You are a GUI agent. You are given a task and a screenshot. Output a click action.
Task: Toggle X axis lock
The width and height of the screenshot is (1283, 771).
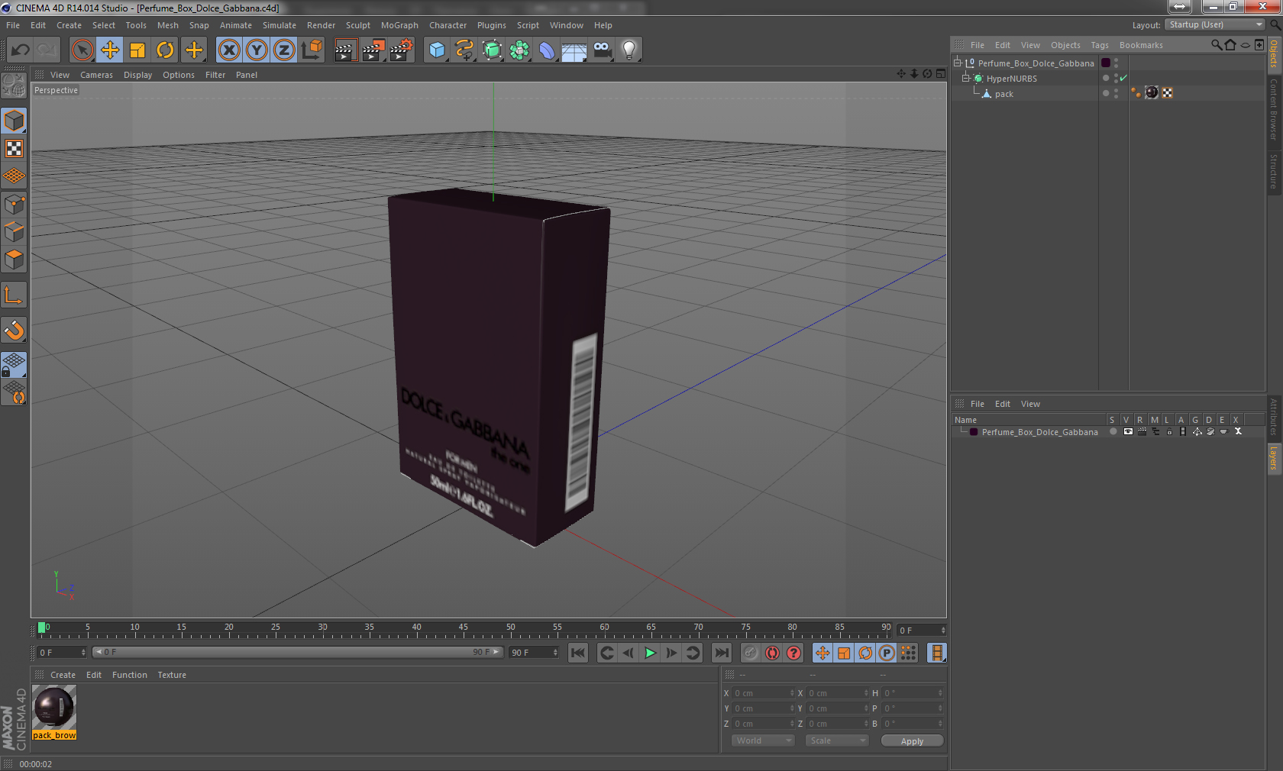[x=228, y=50]
